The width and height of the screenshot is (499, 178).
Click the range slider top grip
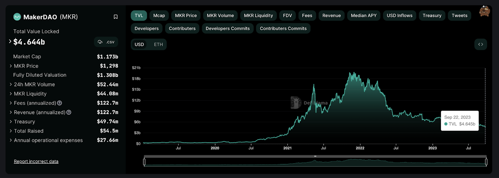(315, 156)
